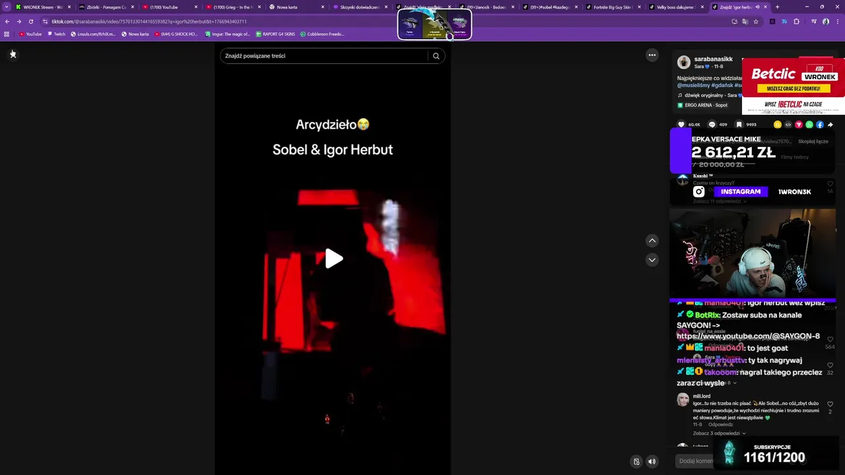
Task: Open the ERGO ARENA - Sopot location tag
Action: 703,106
